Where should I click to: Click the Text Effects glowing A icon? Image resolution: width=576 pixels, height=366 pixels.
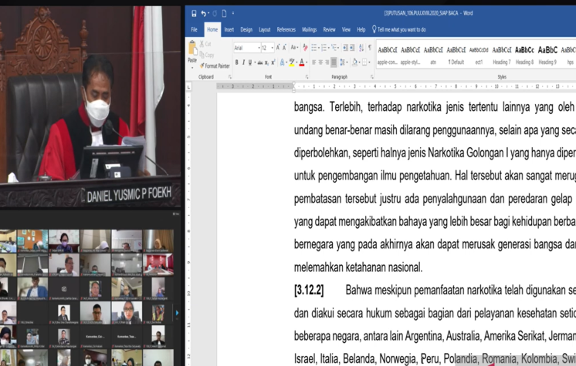tap(282, 62)
